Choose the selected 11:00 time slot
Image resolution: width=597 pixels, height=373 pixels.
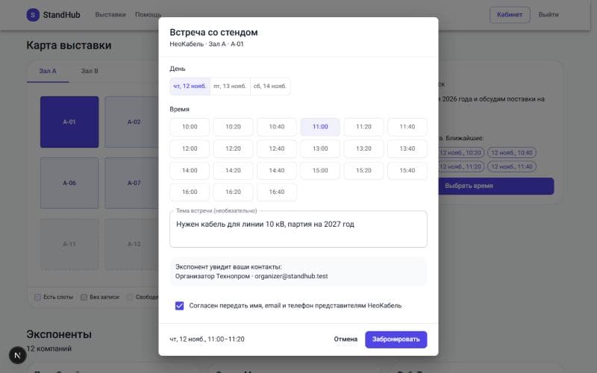point(320,127)
